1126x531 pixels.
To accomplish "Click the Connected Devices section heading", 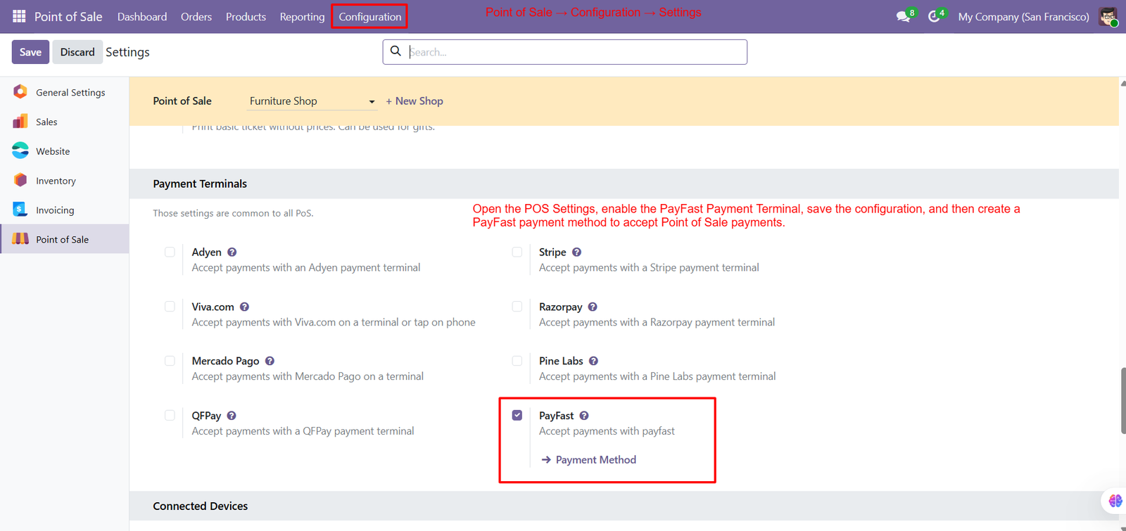I will pyautogui.click(x=201, y=506).
